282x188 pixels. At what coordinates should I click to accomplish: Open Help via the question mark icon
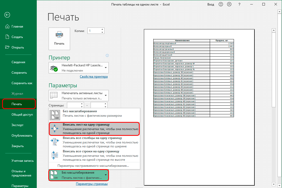pos(239,4)
